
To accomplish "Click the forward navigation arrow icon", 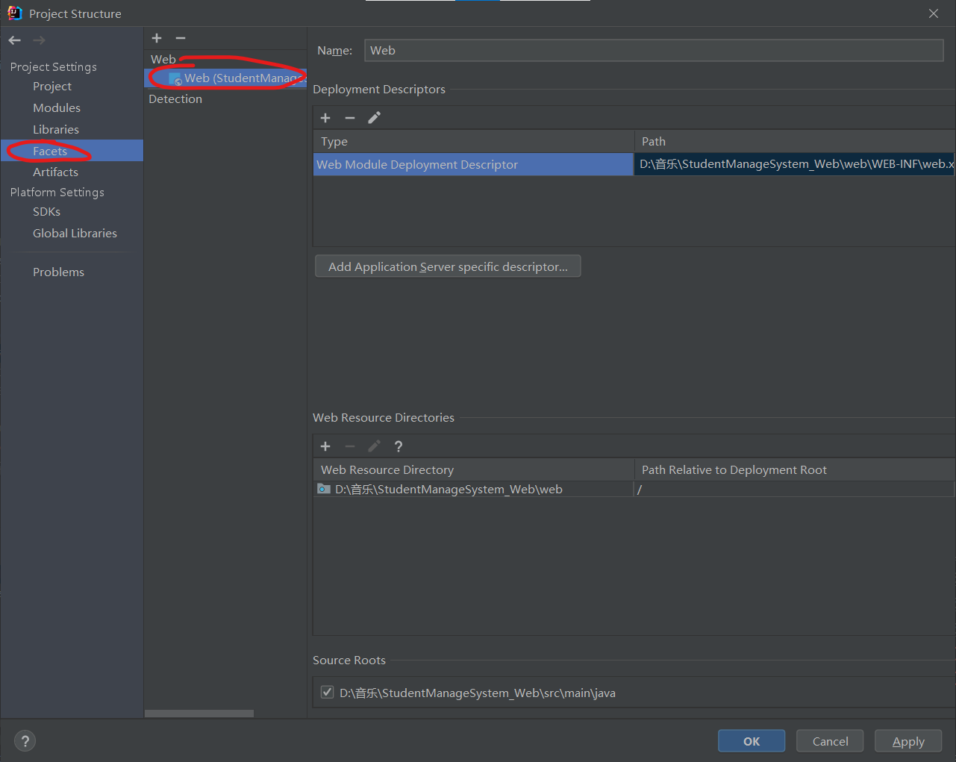I will (39, 40).
